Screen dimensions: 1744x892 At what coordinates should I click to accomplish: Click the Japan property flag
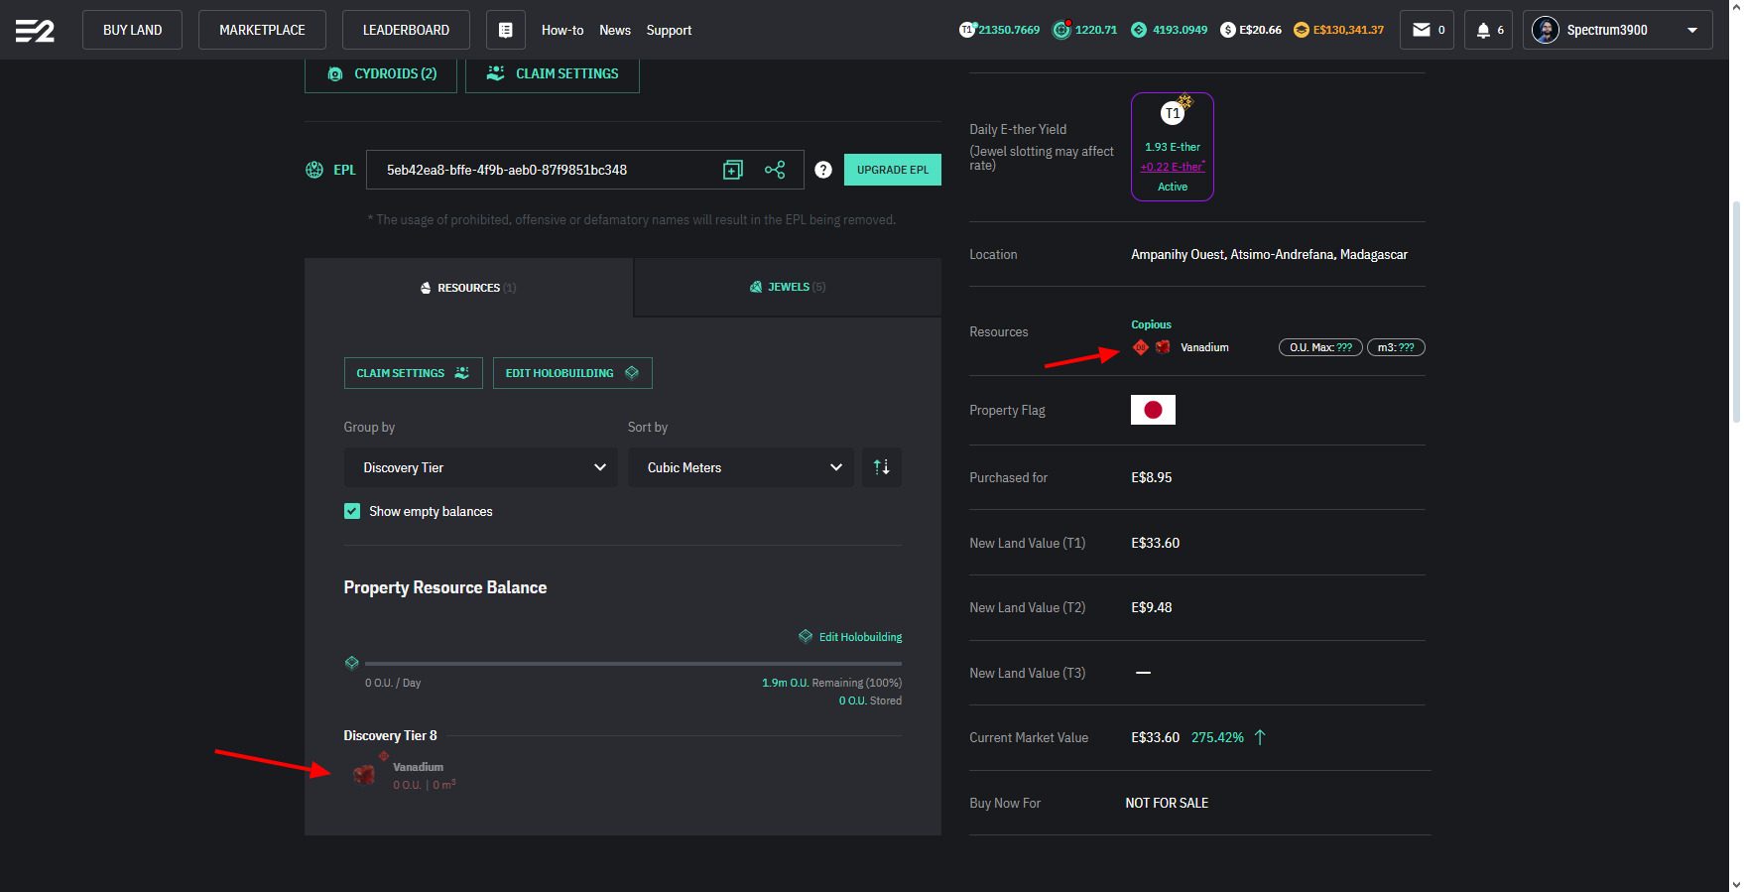[1153, 410]
